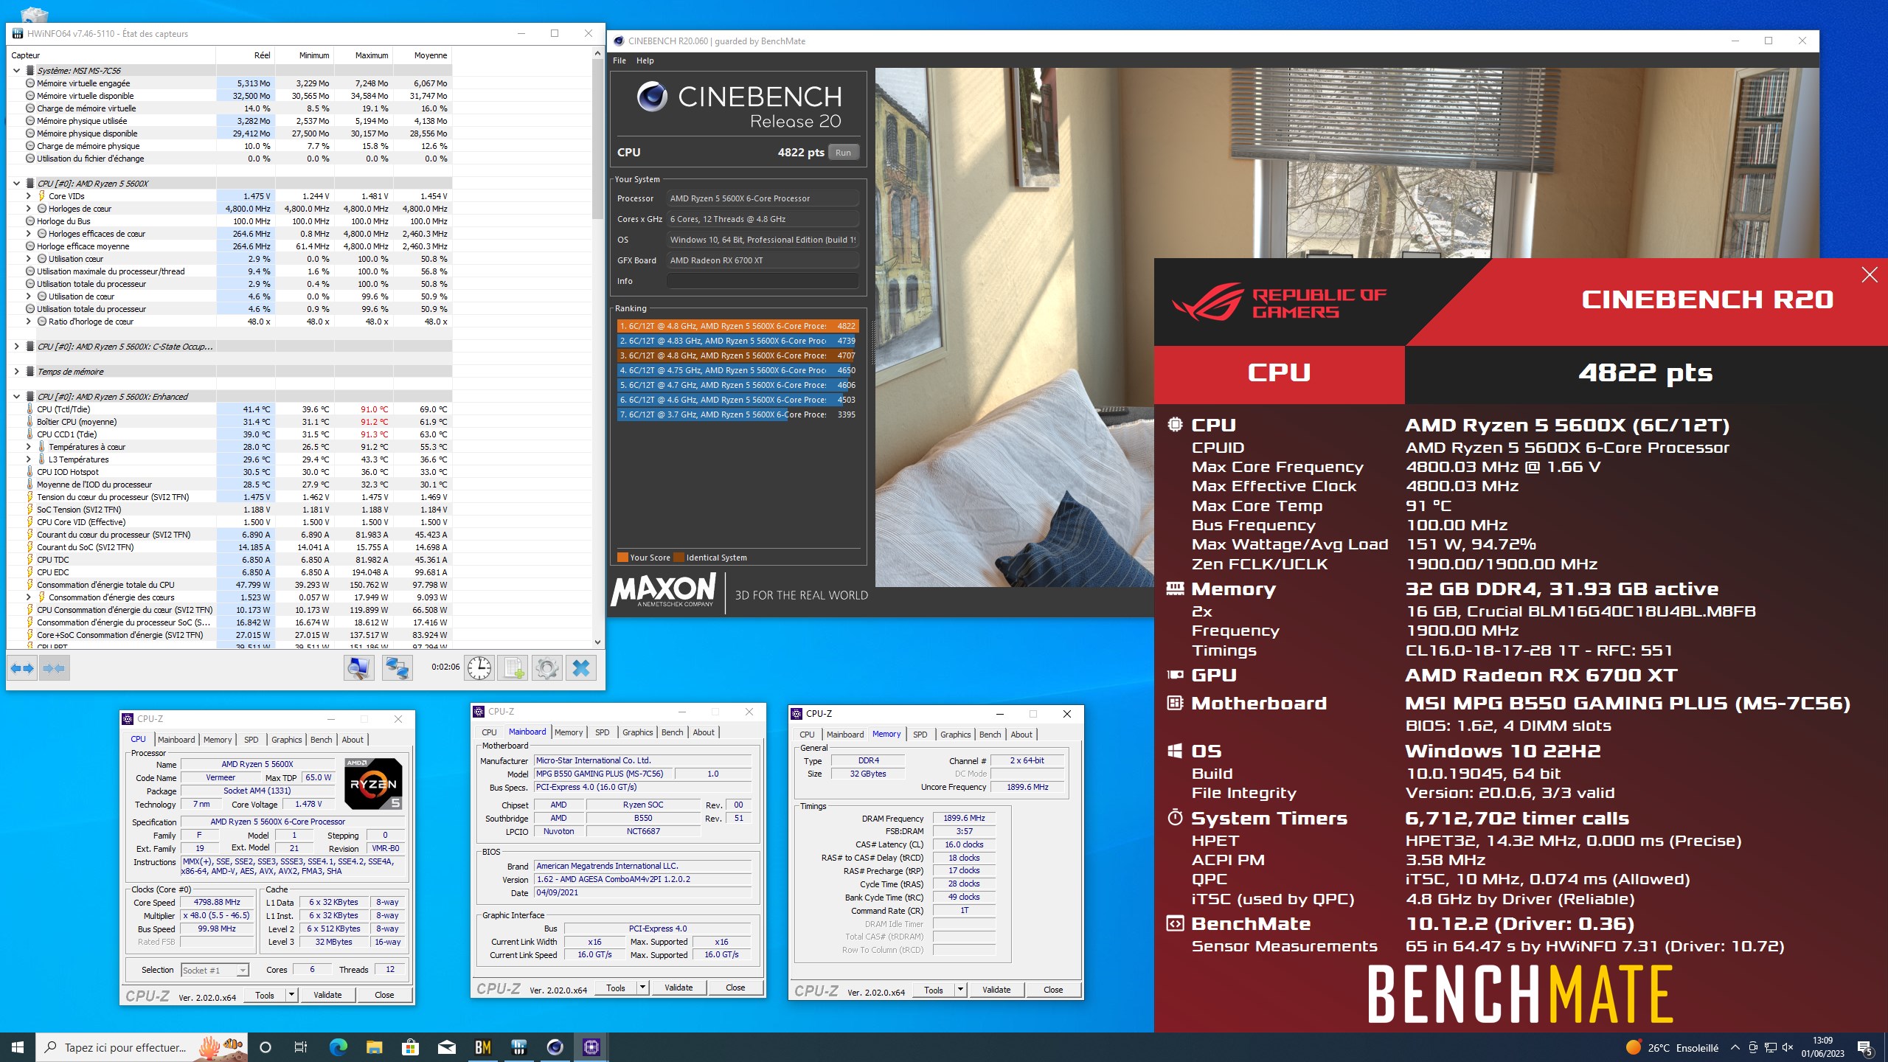1888x1062 pixels.
Task: Open the notification center icon
Action: click(1866, 1047)
